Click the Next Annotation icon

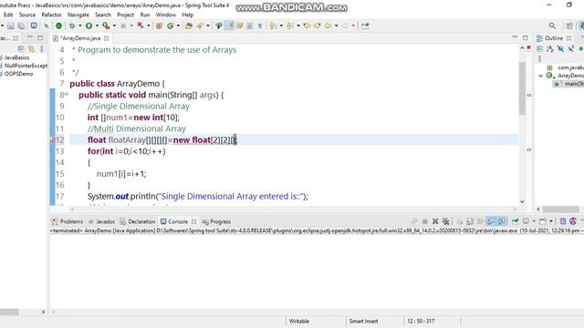(x=273, y=26)
